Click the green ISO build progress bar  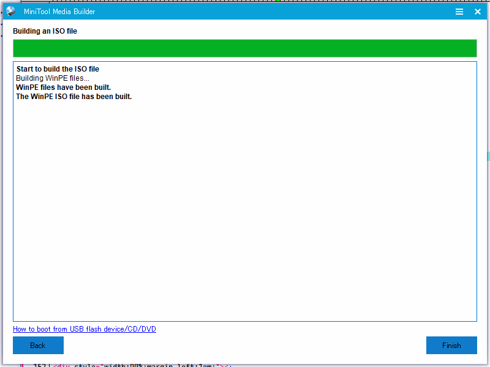(x=245, y=48)
